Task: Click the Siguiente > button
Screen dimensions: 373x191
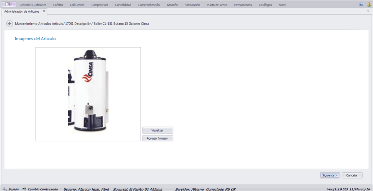Action: pos(330,175)
